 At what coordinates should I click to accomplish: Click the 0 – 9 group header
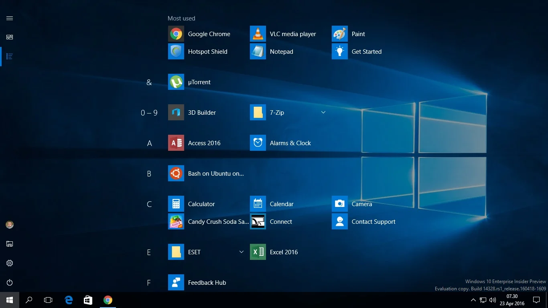click(149, 113)
